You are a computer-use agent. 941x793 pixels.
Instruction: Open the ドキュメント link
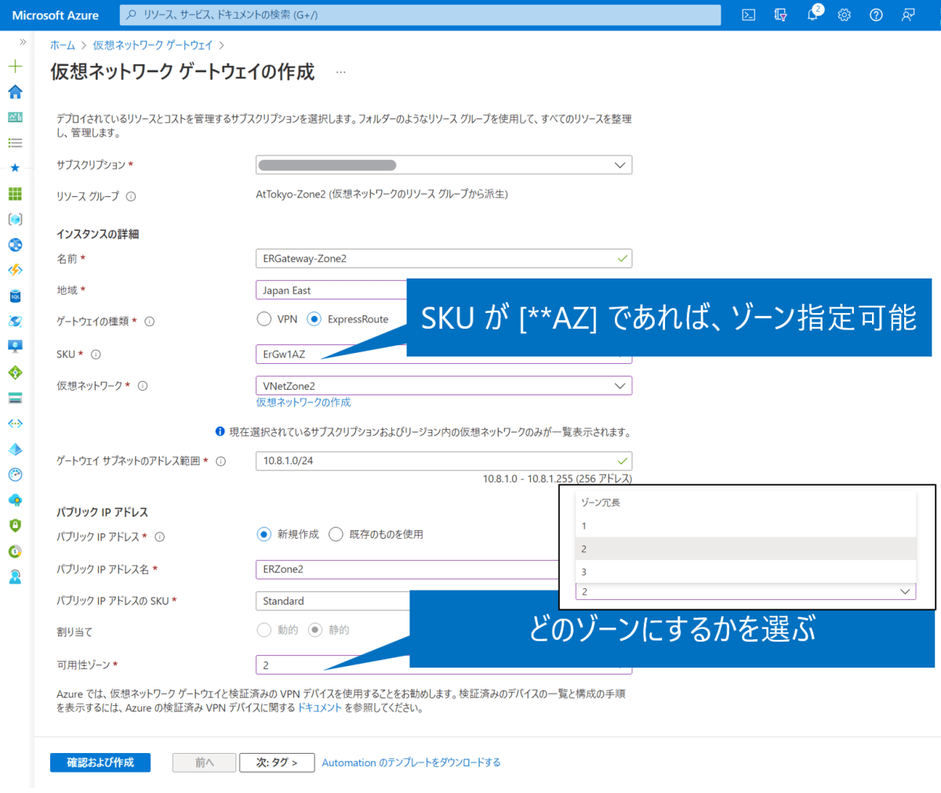point(320,708)
